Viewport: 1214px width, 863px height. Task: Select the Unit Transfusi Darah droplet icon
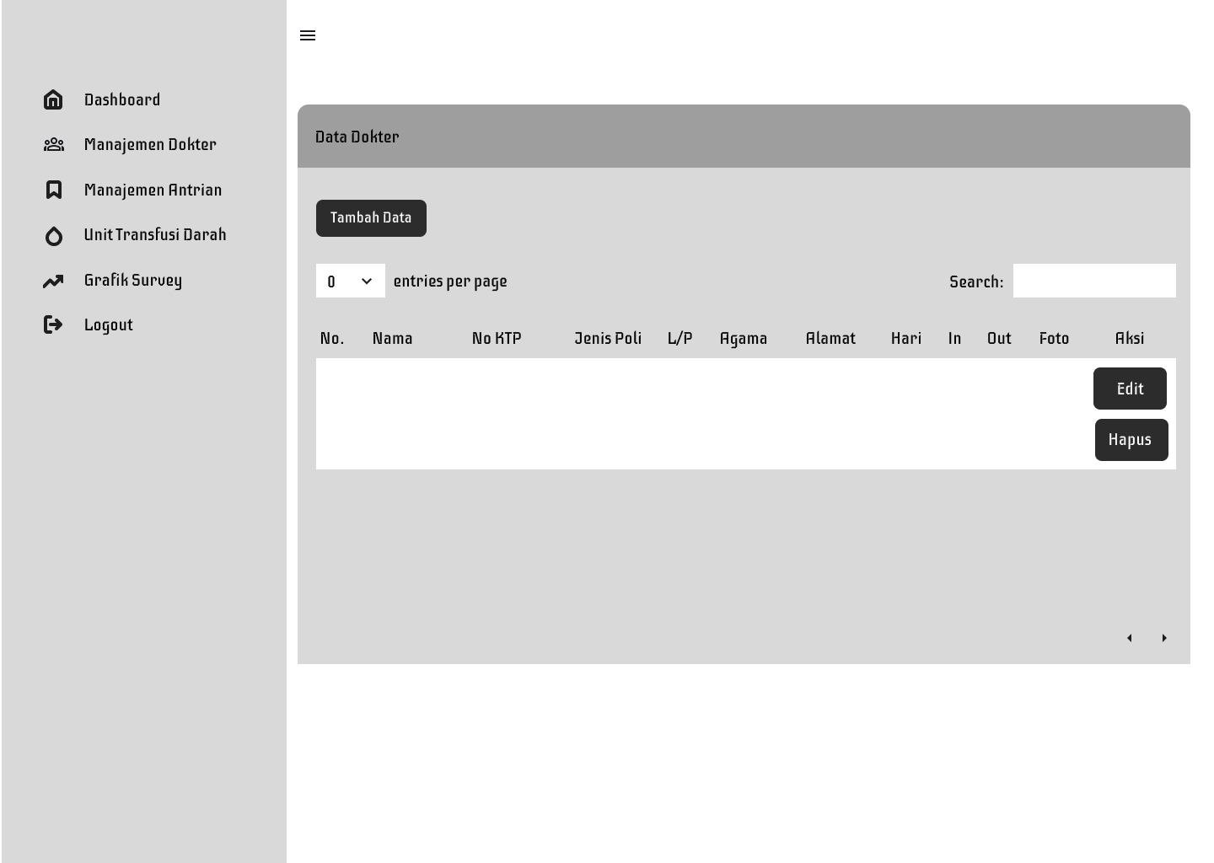(53, 236)
